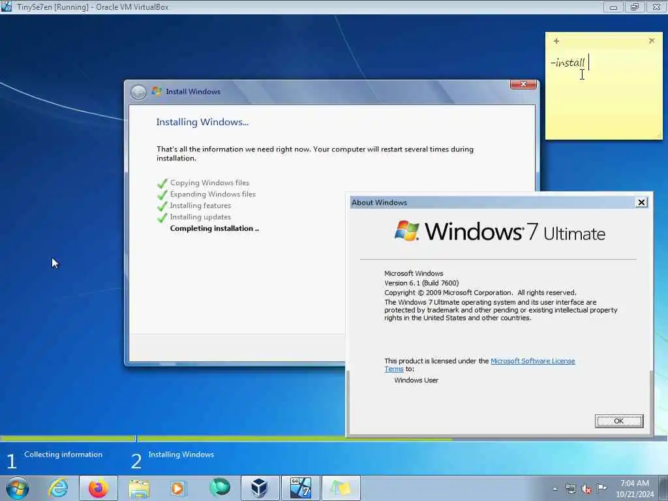Click the date 10/21/2024 in tray

coord(634,494)
